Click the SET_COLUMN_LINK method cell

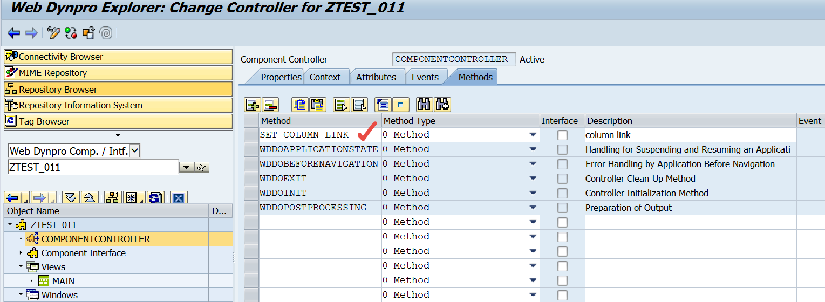(x=321, y=135)
